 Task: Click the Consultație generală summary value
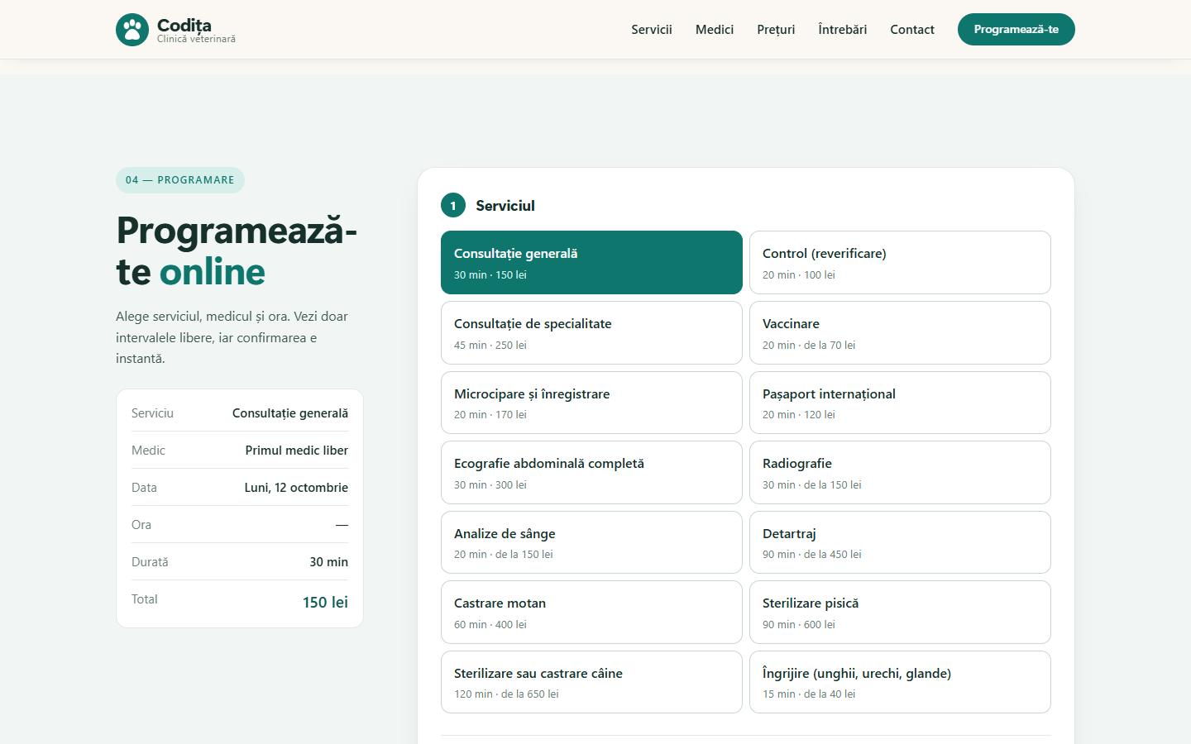[290, 413]
